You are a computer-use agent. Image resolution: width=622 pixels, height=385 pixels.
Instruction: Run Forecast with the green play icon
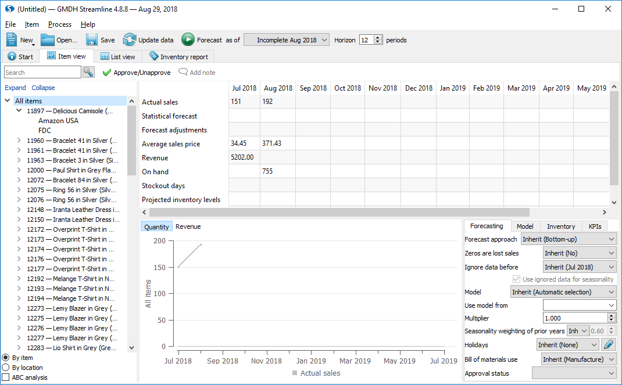click(188, 39)
